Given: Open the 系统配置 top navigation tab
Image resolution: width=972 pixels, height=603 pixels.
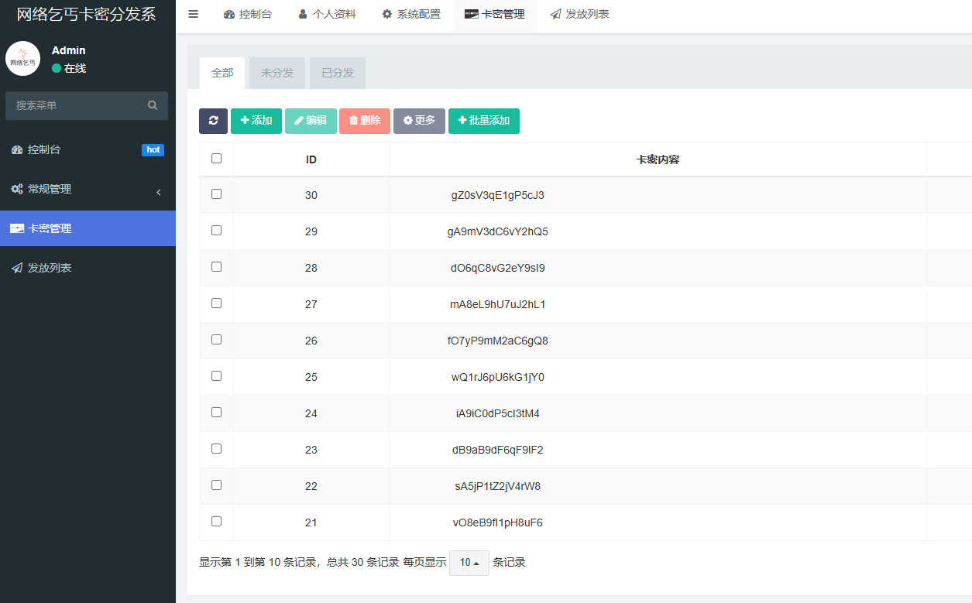Looking at the screenshot, I should [x=411, y=14].
